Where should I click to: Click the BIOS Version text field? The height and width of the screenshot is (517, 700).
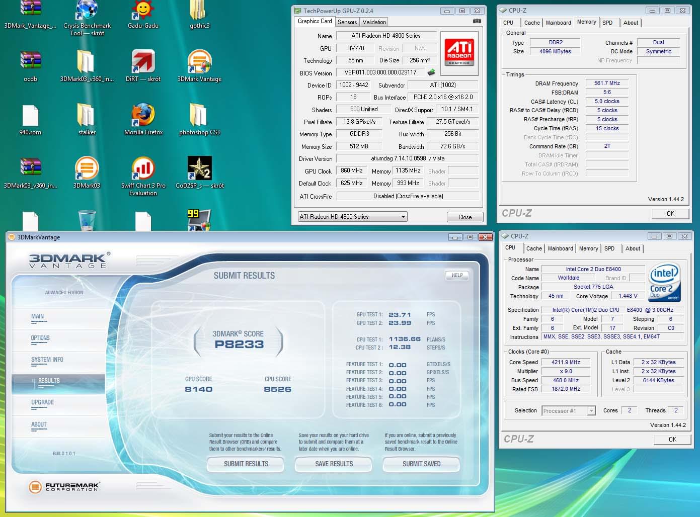point(380,72)
